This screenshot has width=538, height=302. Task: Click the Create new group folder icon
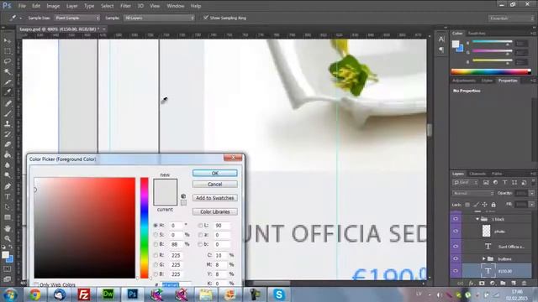503,284
